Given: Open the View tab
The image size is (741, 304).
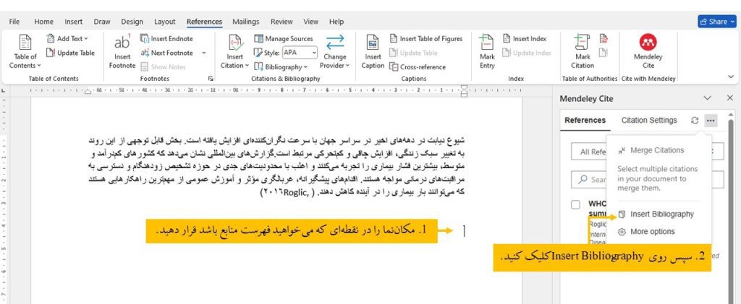Looking at the screenshot, I should tap(310, 22).
